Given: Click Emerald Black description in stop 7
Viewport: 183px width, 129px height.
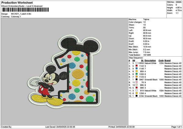Looking at the screenshot, I should 151,80.
